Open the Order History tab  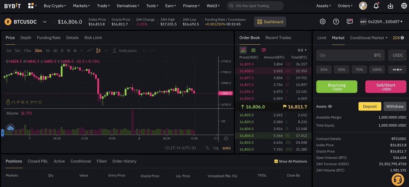(124, 161)
